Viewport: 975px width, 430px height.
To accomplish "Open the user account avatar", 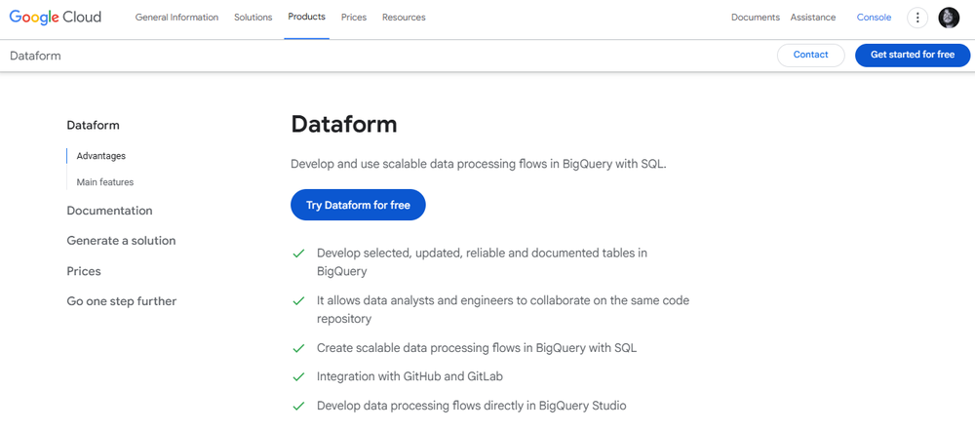I will (949, 18).
